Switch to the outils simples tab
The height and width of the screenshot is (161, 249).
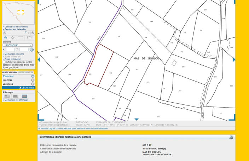click(10, 72)
